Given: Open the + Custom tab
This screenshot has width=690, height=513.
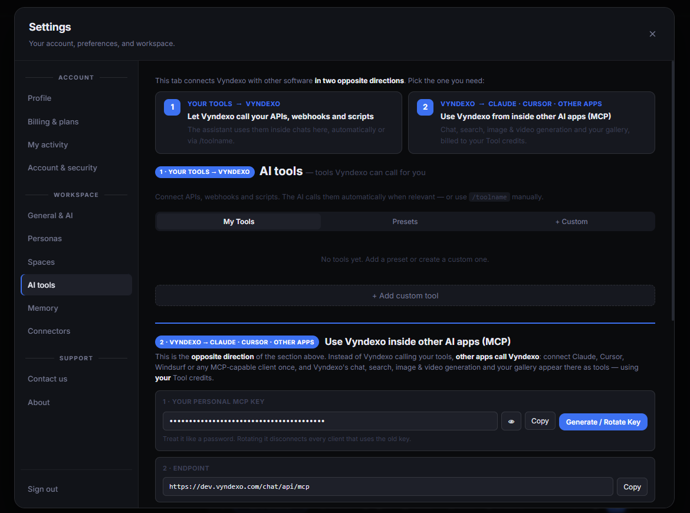Looking at the screenshot, I should (571, 221).
